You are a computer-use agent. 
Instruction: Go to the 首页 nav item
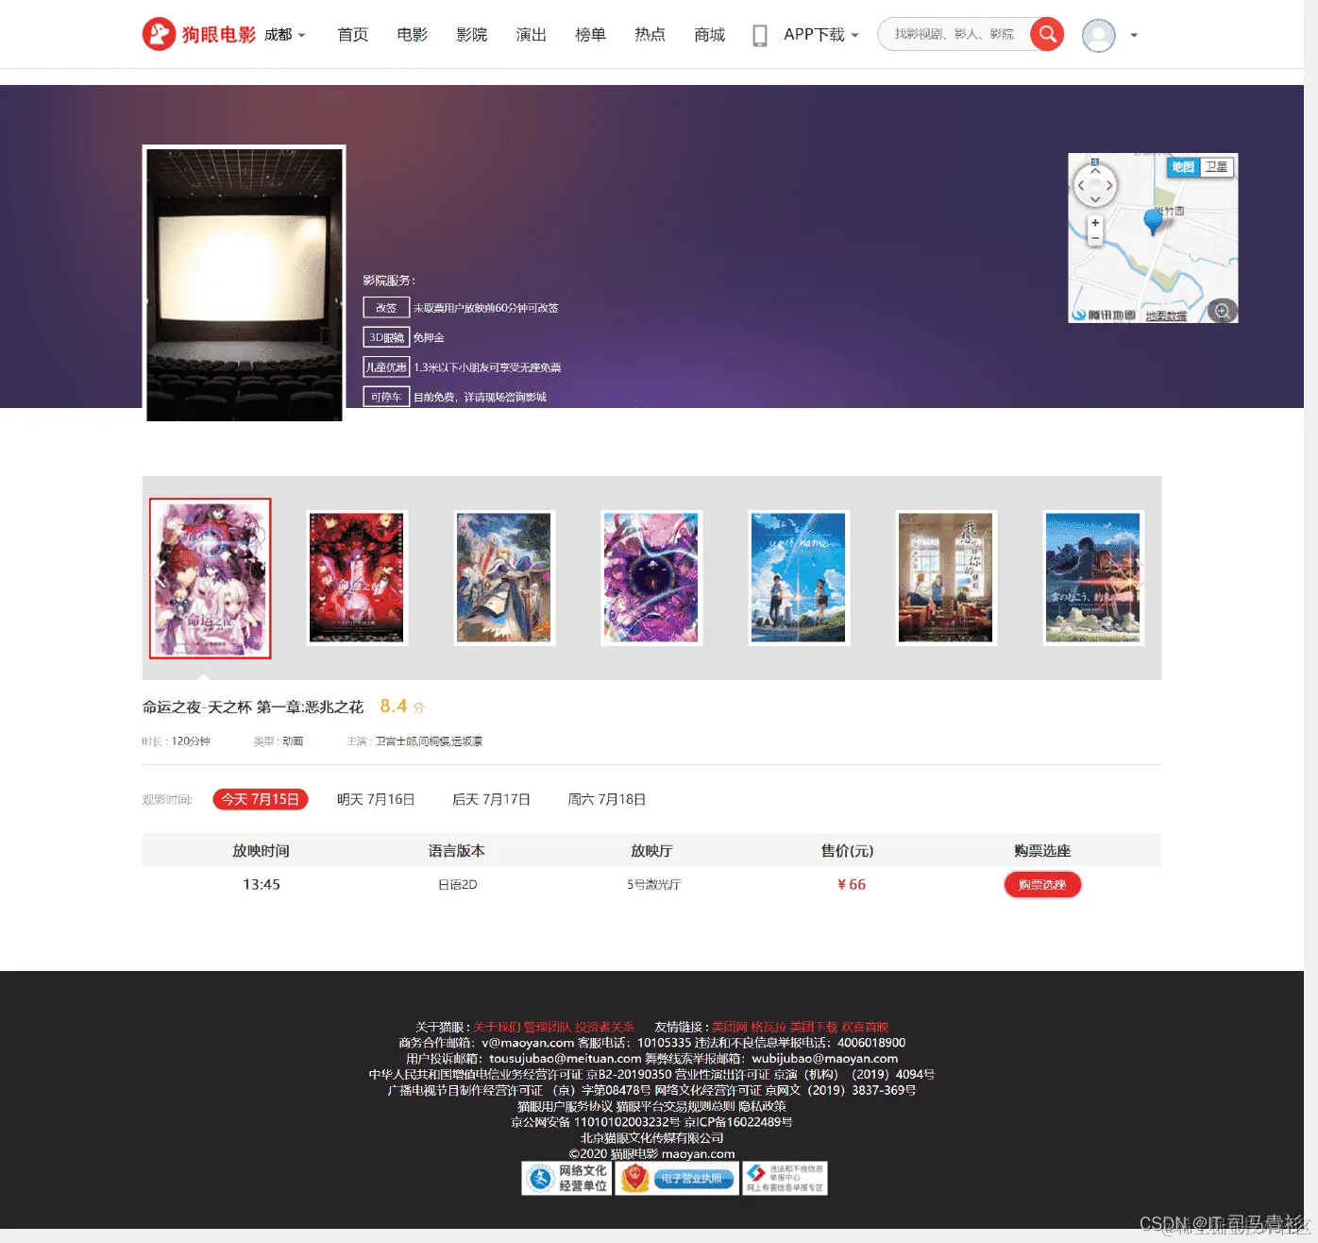tap(352, 35)
